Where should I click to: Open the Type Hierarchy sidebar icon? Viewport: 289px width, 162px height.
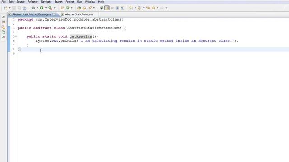(x=3, y=32)
